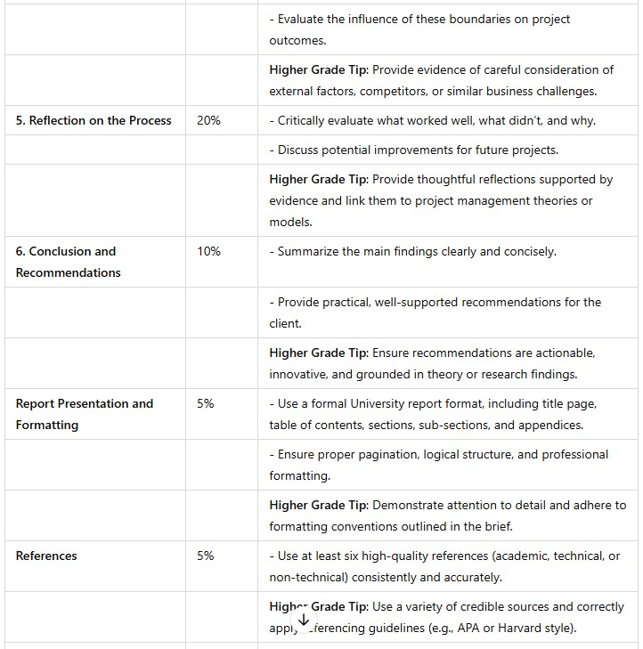Click 'Evaluate the influence of these boundaries' text
The height and width of the screenshot is (649, 643).
point(419,29)
